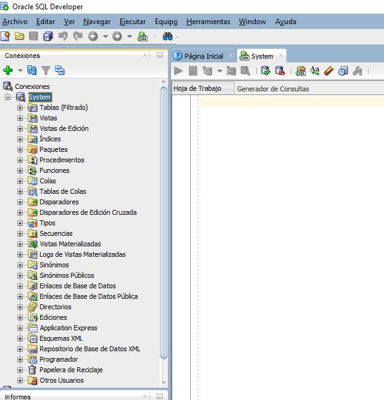This screenshot has height=400, width=384.
Task: Open the Ayuda menu
Action: tap(286, 22)
